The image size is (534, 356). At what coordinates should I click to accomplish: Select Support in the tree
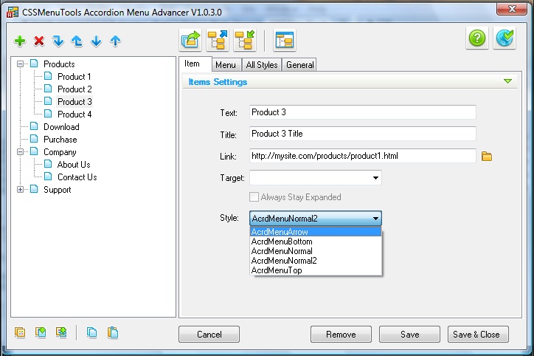(58, 190)
